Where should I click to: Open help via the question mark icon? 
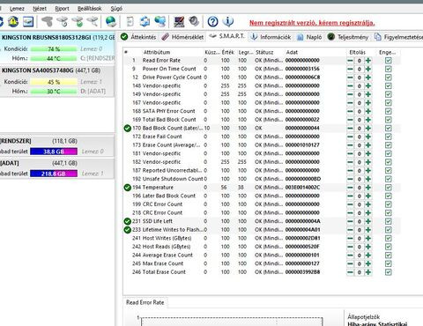(x=212, y=22)
